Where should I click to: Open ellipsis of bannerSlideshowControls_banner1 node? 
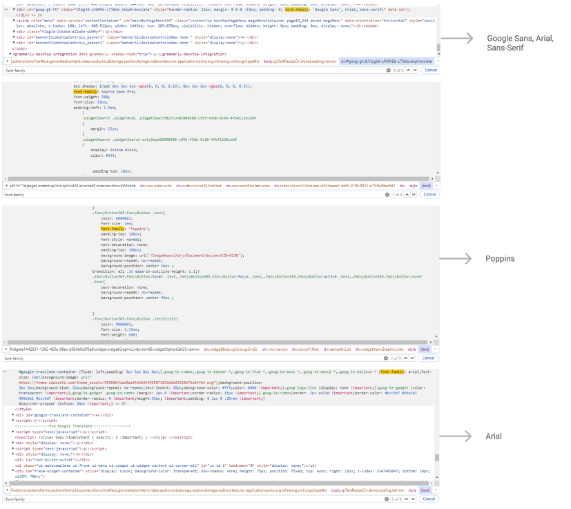coord(242,37)
